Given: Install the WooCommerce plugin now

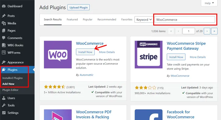Looking at the screenshot, I should point(85,52).
